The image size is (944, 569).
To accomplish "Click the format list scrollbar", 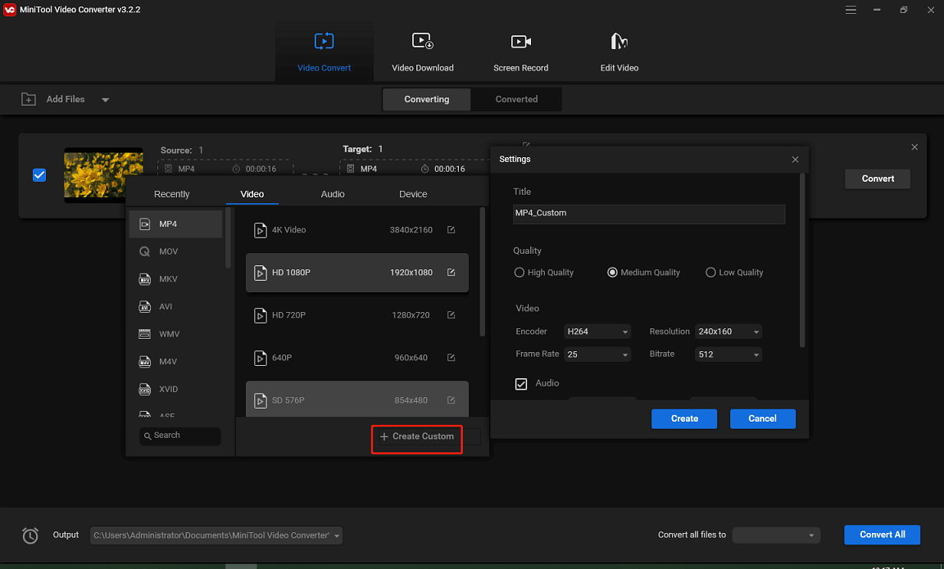I will 228,238.
